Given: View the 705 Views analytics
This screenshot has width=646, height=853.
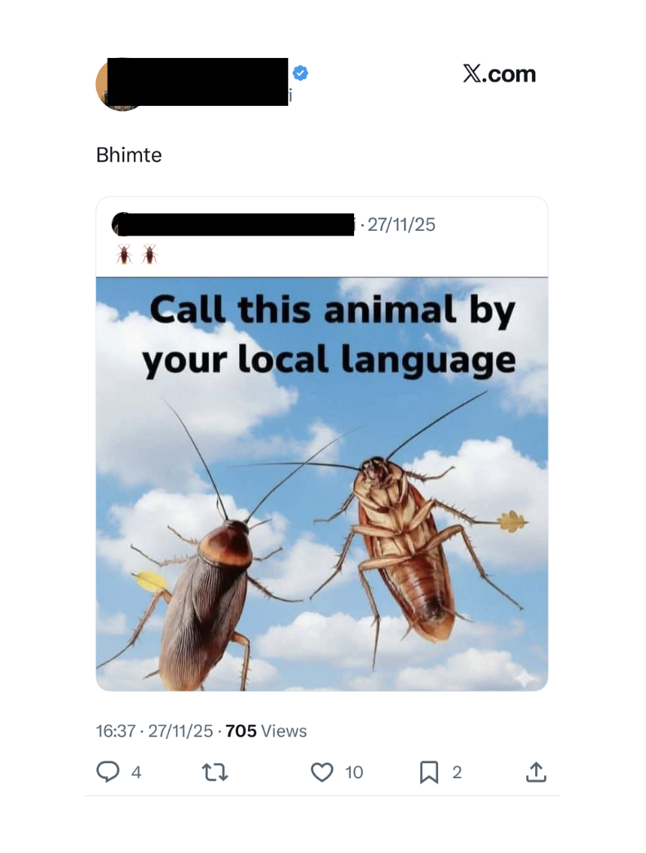Looking at the screenshot, I should coord(266,731).
